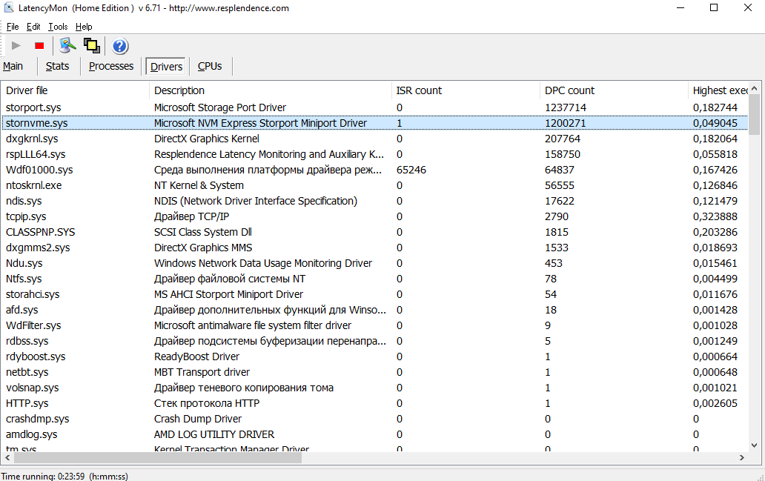Screen dimensions: 765x481
Task: Start monitoring with the play icon
Action: [16, 46]
